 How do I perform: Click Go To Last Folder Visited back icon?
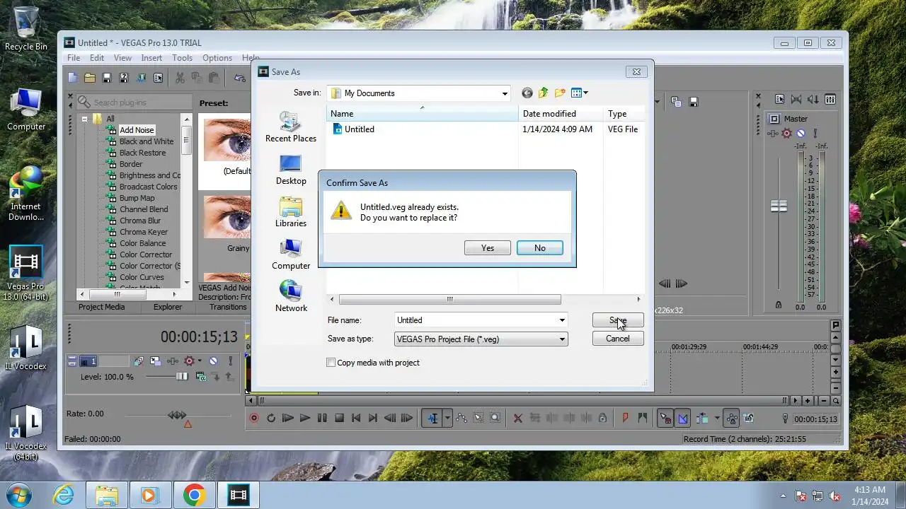point(527,93)
